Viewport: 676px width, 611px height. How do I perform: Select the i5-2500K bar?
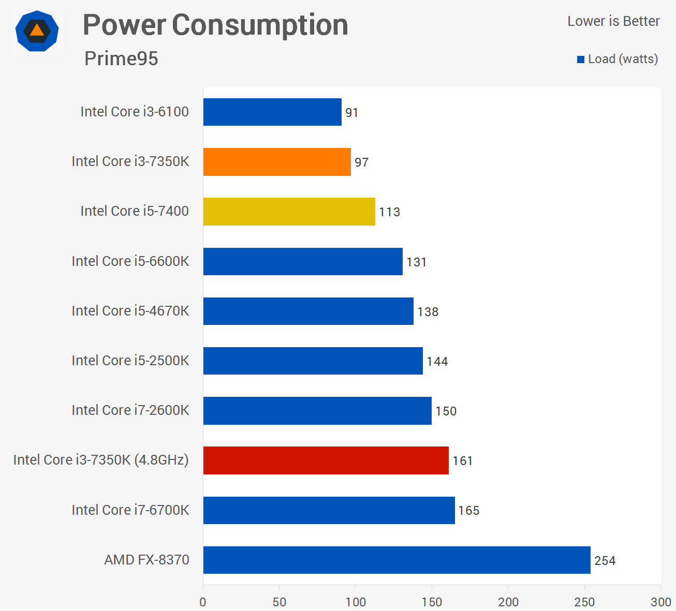(313, 361)
